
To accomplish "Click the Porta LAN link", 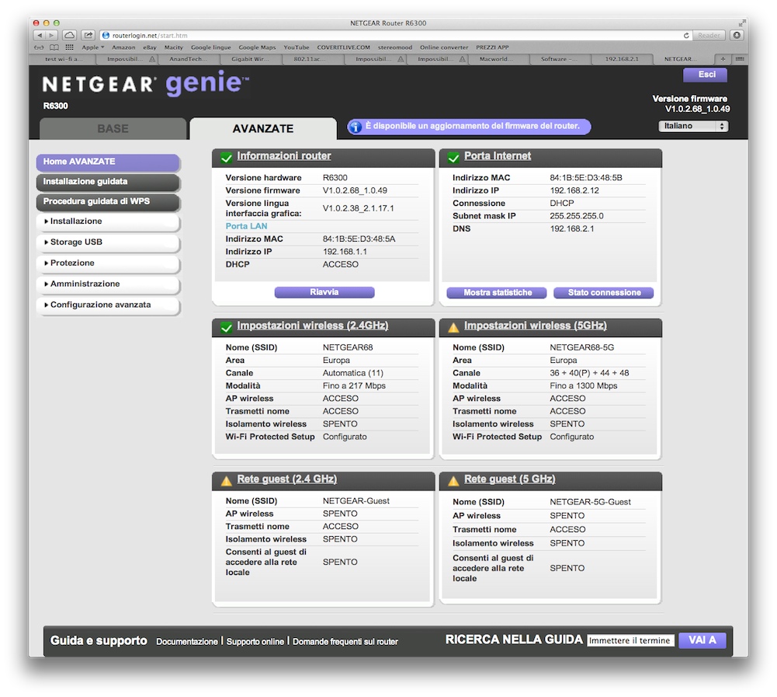I will point(246,226).
